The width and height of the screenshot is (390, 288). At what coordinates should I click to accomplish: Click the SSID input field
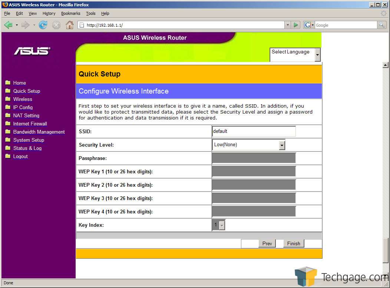(254, 131)
